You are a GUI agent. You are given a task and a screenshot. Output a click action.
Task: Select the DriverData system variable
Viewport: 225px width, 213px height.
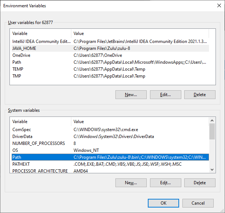(110, 137)
